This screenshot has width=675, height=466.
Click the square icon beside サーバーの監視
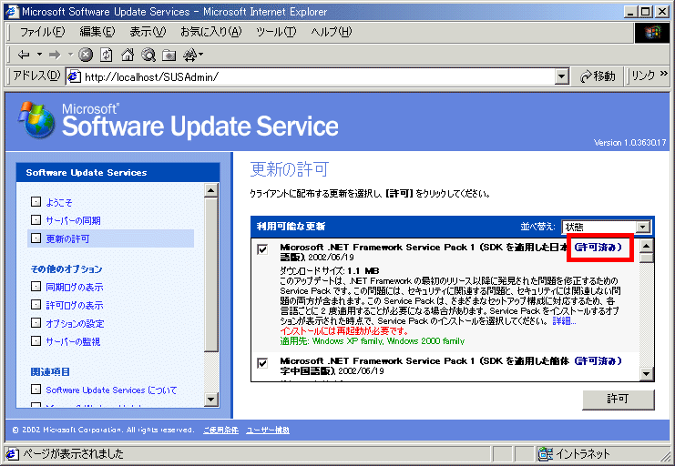[36, 340]
